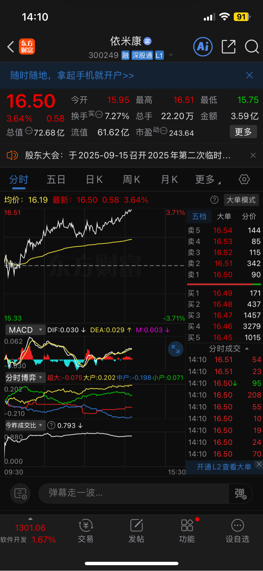
Task: Tap the 今昨成交比 help question icon
Action: (51, 425)
